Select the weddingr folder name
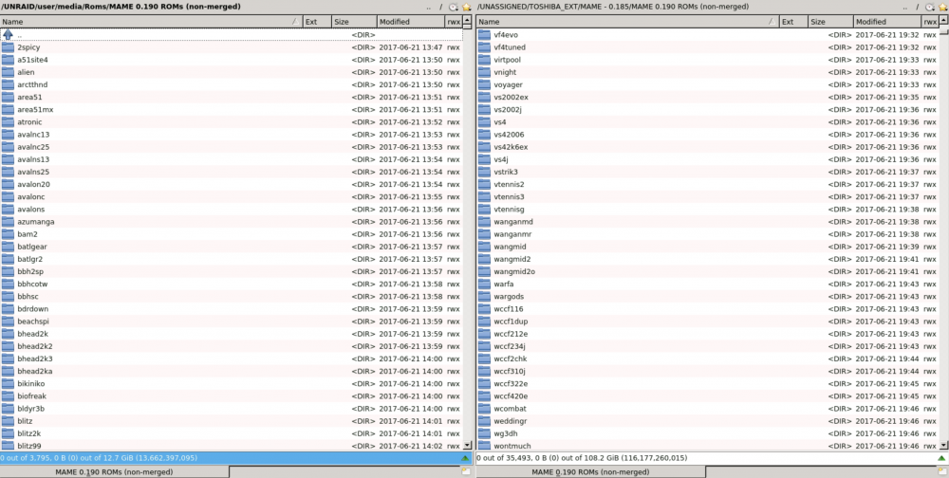 (511, 421)
